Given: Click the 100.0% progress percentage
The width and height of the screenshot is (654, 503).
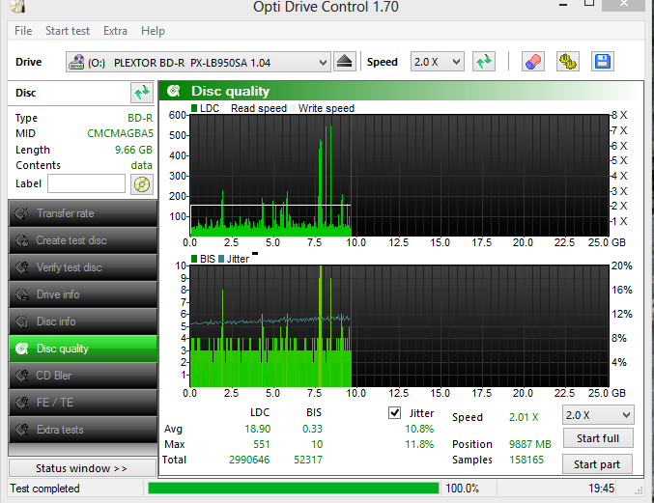Looking at the screenshot, I should point(462,488).
